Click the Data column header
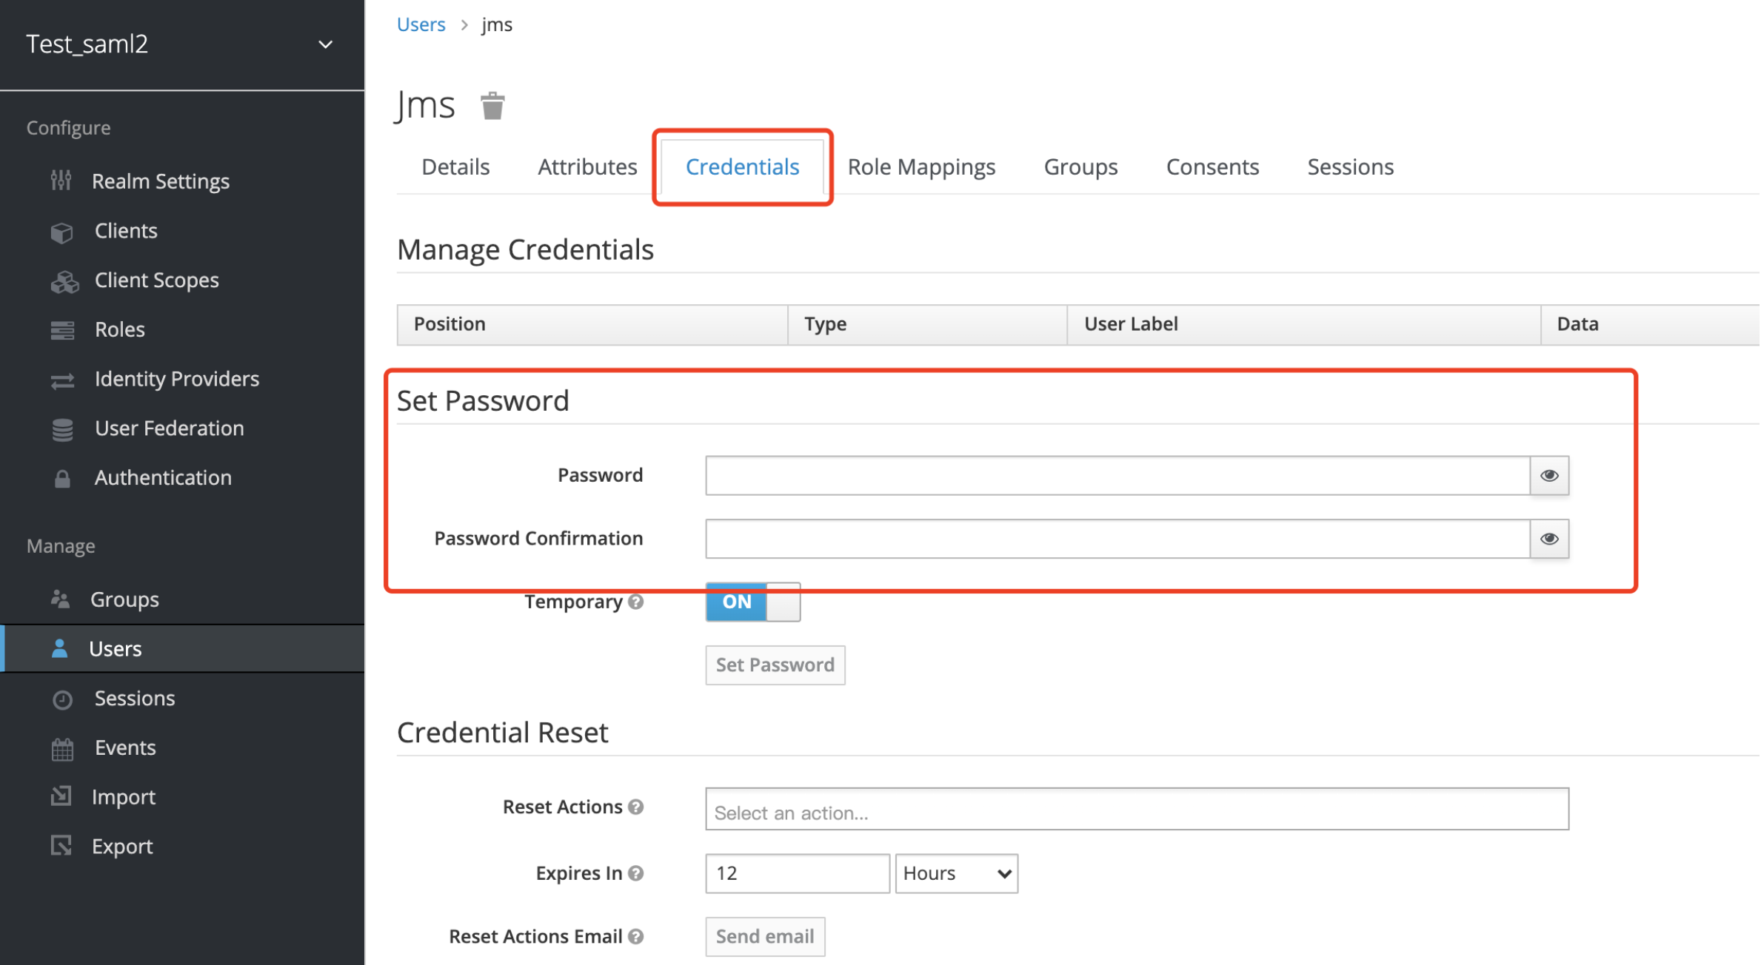This screenshot has width=1761, height=965. (1651, 325)
